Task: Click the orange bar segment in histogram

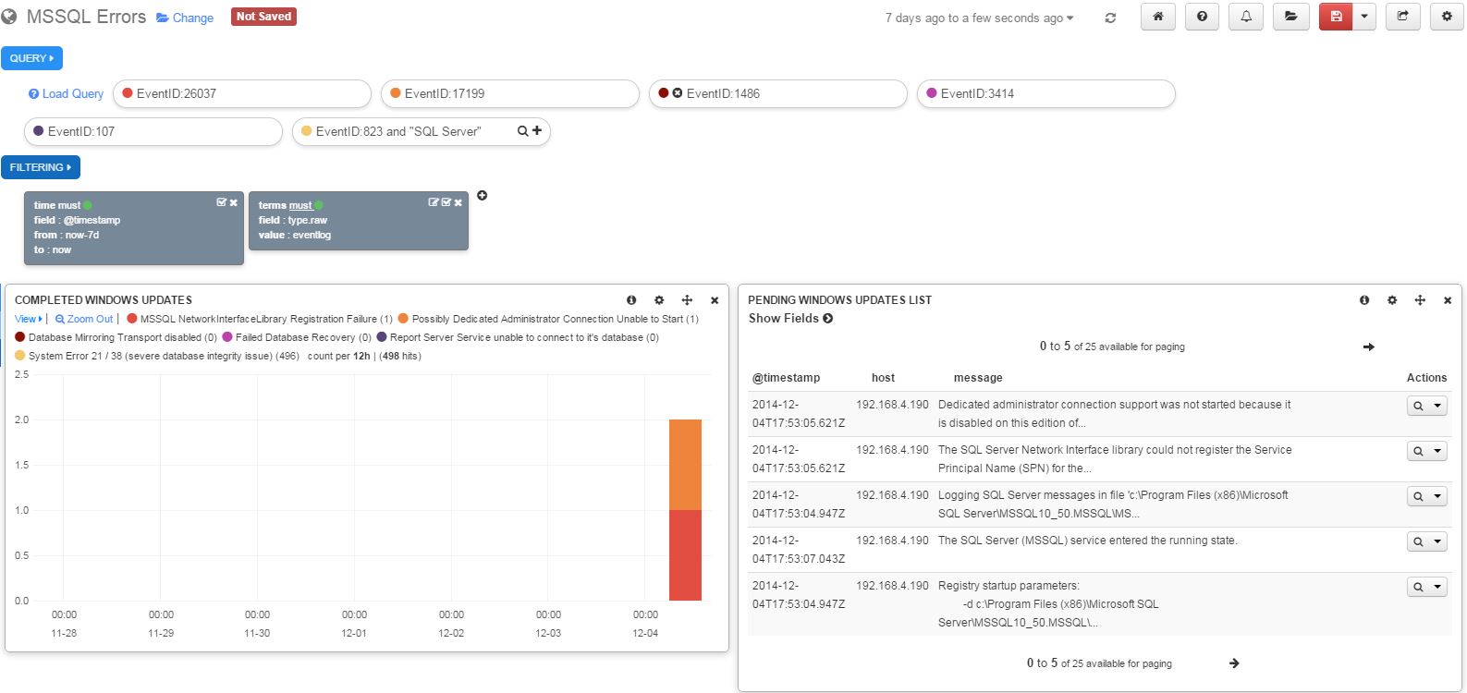Action: [x=685, y=465]
